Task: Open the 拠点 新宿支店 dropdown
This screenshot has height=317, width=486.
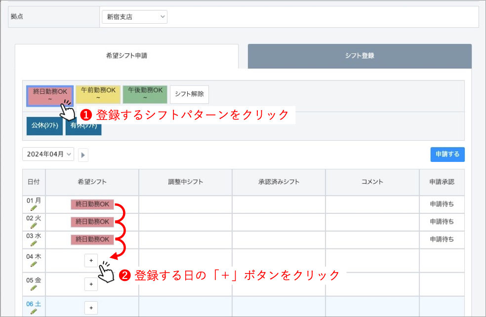Action: [x=134, y=17]
